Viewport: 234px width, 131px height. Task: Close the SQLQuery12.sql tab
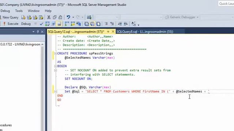[113, 32]
